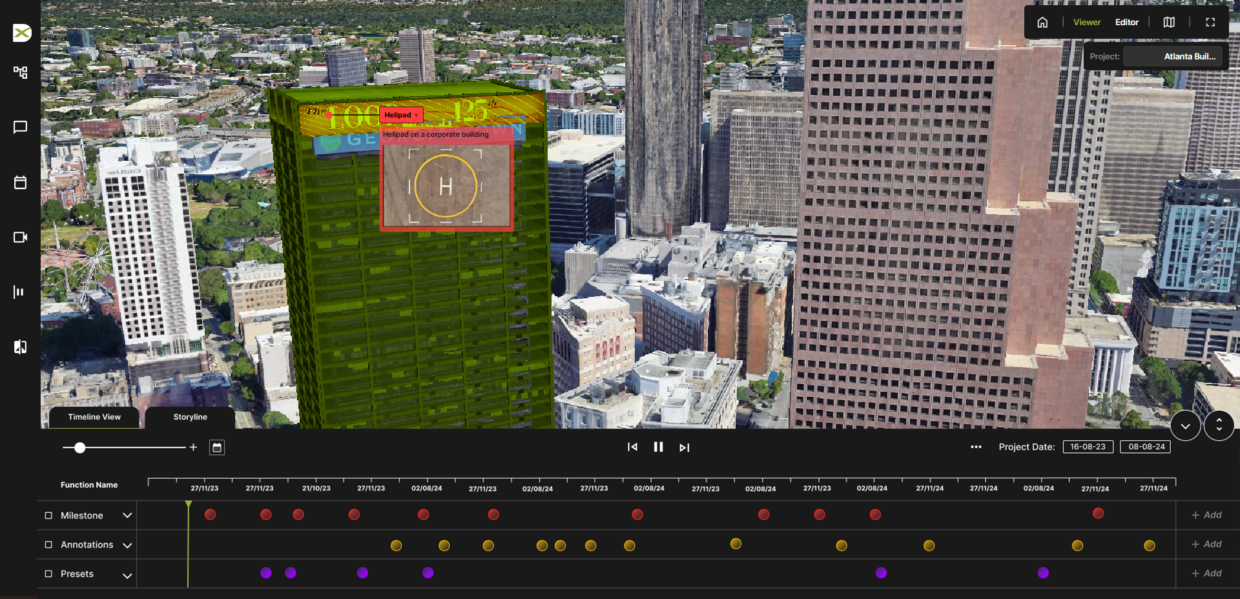
Task: Pause the timeline playback
Action: coord(658,447)
